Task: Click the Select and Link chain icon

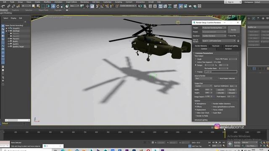Action: pos(8,6)
